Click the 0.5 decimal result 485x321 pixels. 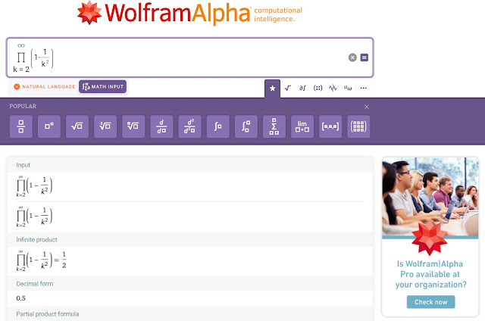(20, 298)
